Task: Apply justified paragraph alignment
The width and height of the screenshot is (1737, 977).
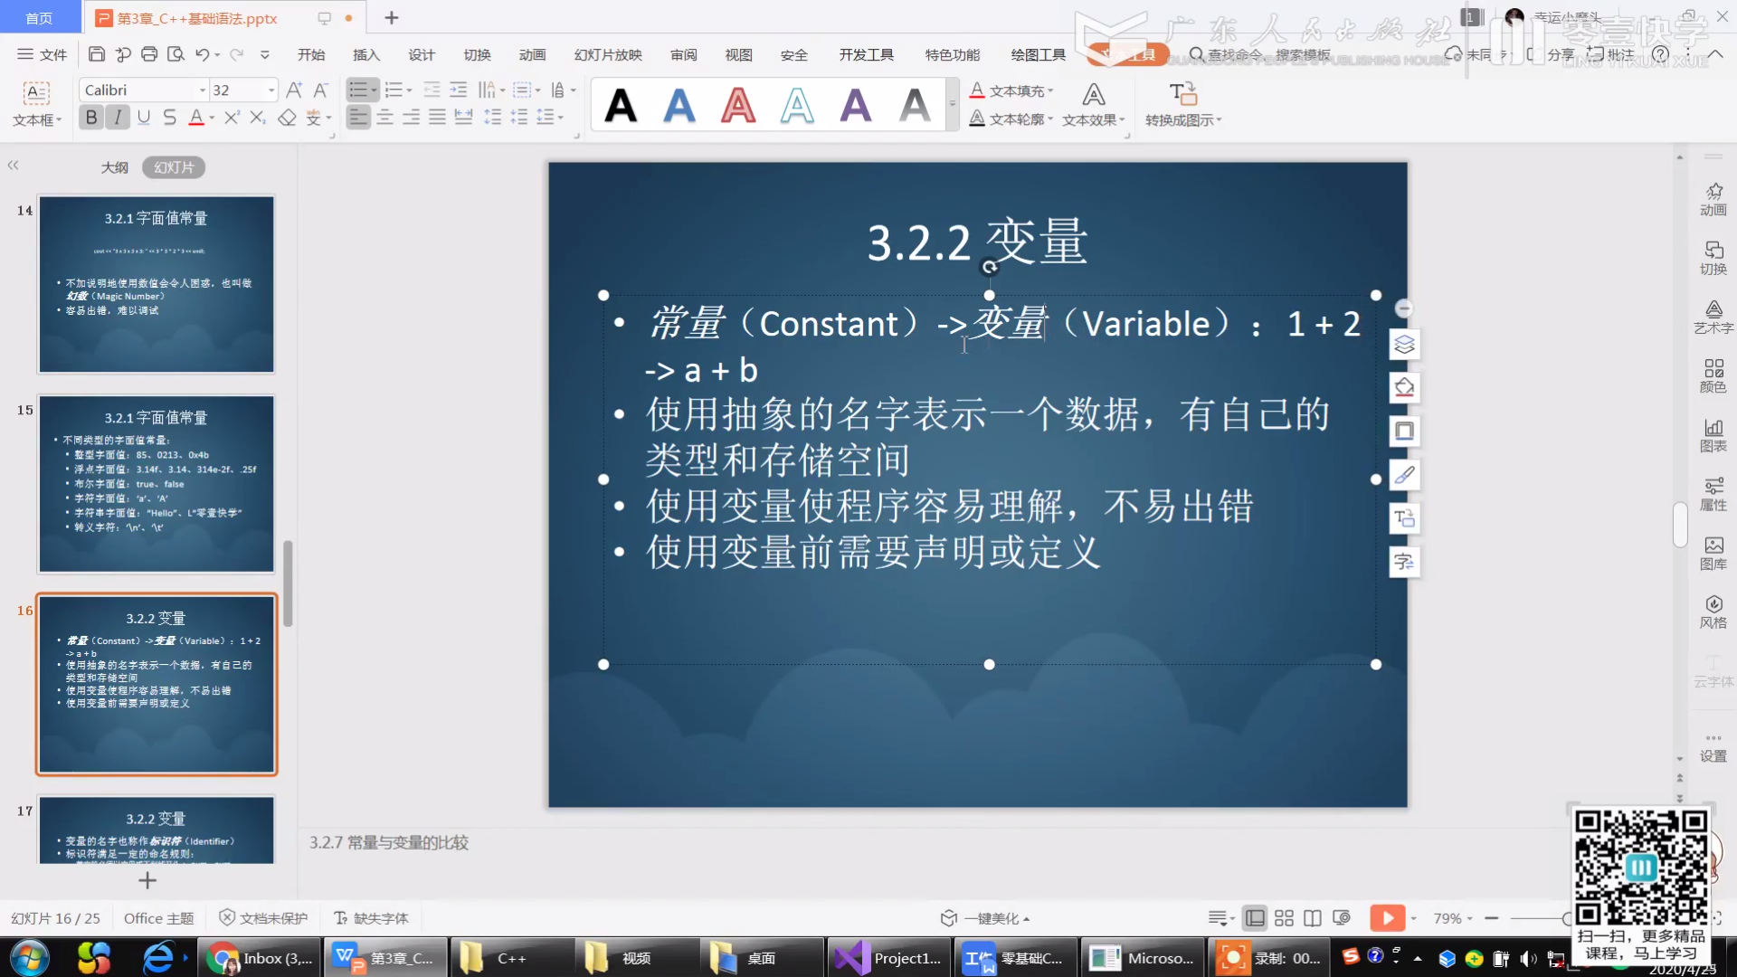Action: 437,118
